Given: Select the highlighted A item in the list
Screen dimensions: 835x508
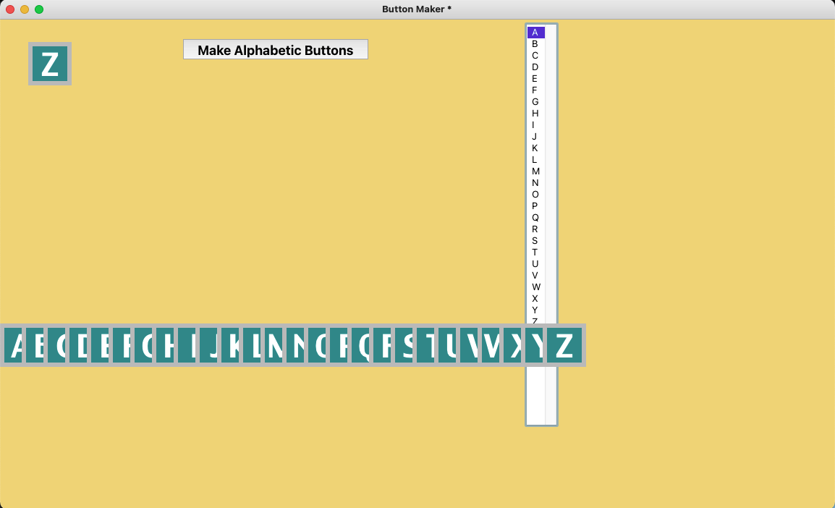Looking at the screenshot, I should tap(535, 33).
